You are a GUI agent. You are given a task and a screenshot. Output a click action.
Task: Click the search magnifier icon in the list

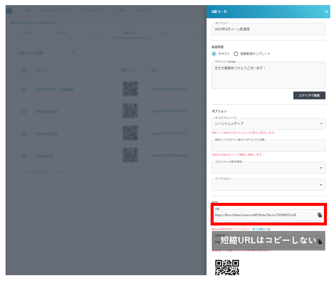[x=73, y=53]
